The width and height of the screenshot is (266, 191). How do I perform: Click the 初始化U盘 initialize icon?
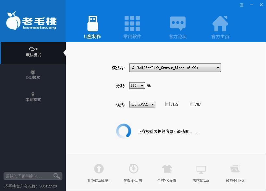[133, 168]
